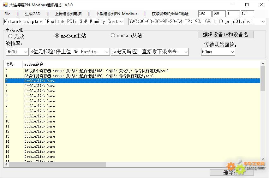The image size is (269, 178).
Task: Open the MAC/IP device dropdown
Action: pyautogui.click(x=263, y=22)
